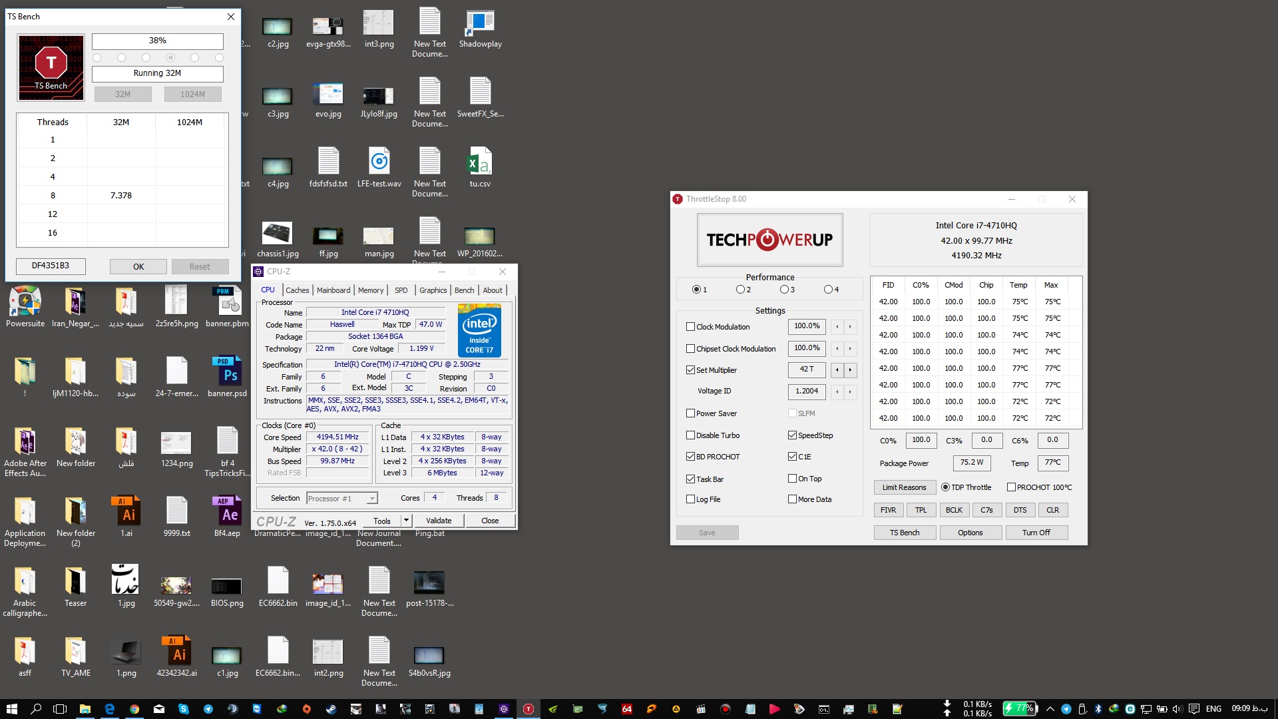Open Bluetooth tray icon
This screenshot has width=1278, height=719.
(1098, 709)
